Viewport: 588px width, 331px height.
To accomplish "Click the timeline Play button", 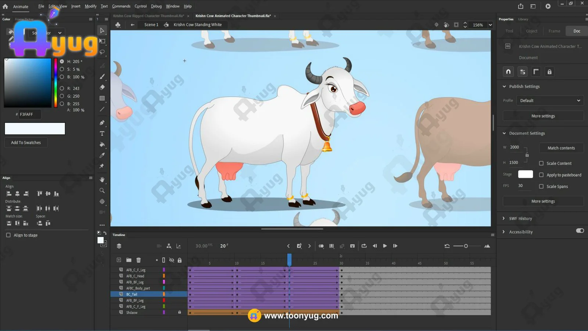I will coord(385,246).
